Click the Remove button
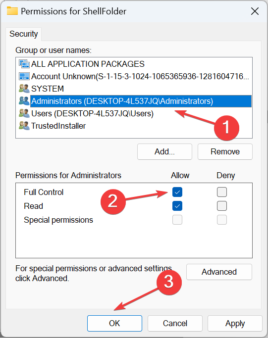This screenshot has height=338, width=268. [225, 151]
